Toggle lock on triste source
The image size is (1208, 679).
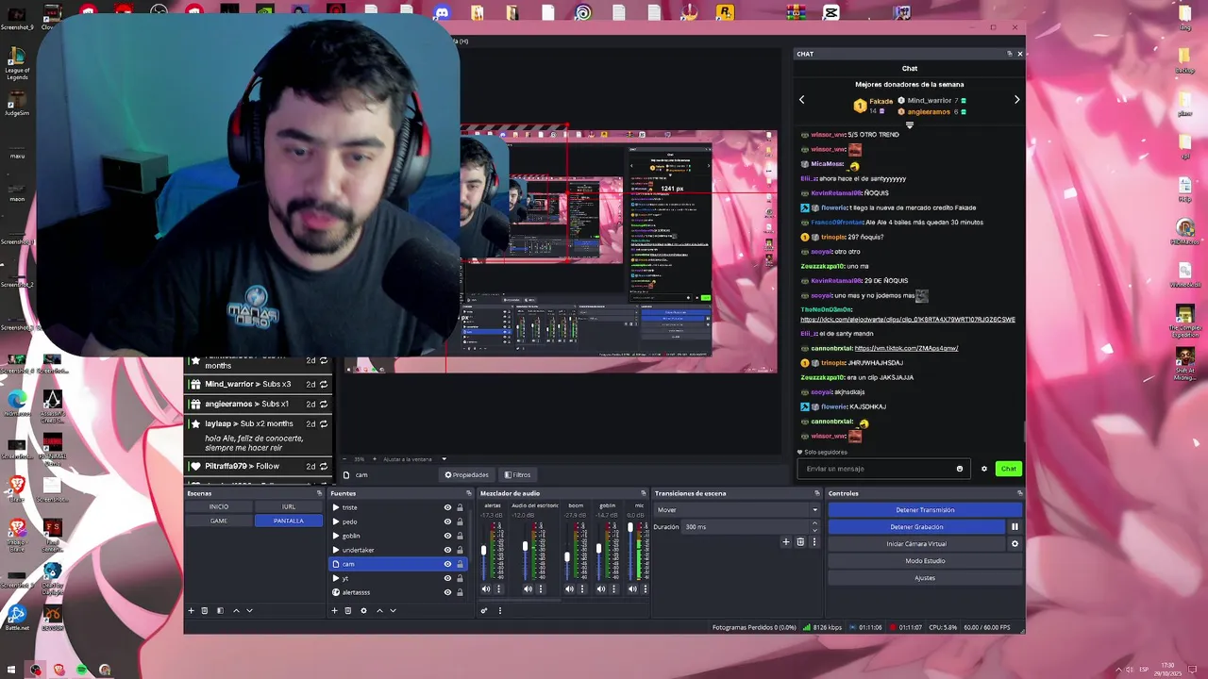point(460,507)
